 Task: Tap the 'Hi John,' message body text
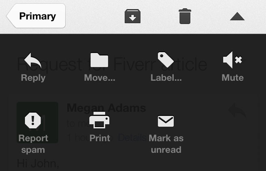[x=38, y=164]
